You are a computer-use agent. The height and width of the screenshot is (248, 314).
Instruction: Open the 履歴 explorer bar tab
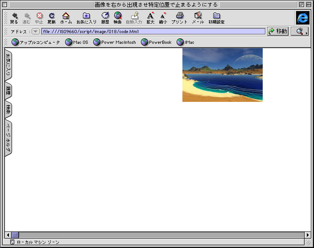(8, 91)
